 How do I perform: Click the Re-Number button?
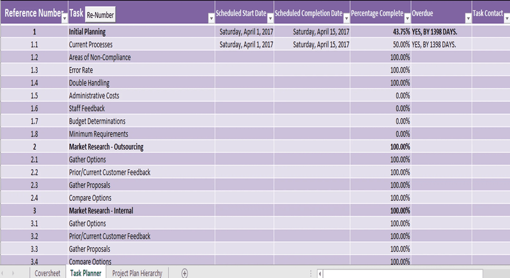[100, 15]
